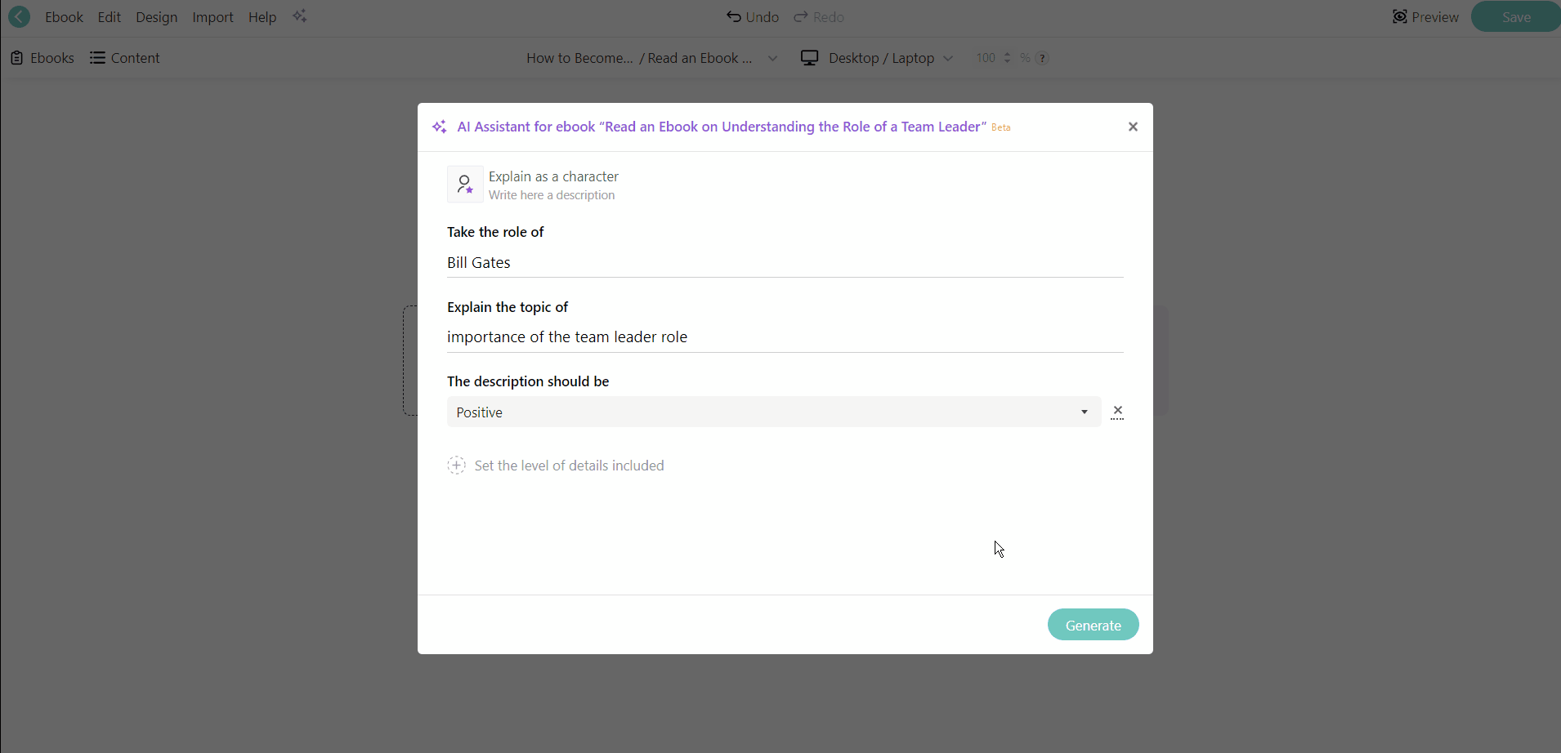The image size is (1561, 753).
Task: Open the Content list panel
Action: 125,58
